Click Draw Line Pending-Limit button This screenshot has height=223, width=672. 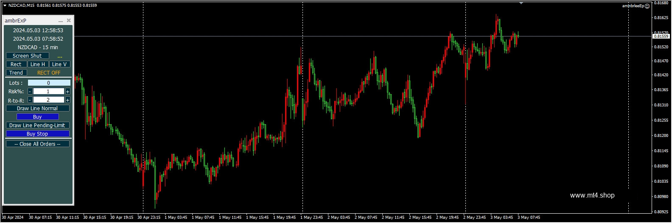38,125
